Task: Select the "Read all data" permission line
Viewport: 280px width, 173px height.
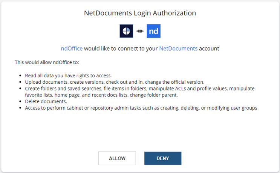Action: pyautogui.click(x=68, y=75)
